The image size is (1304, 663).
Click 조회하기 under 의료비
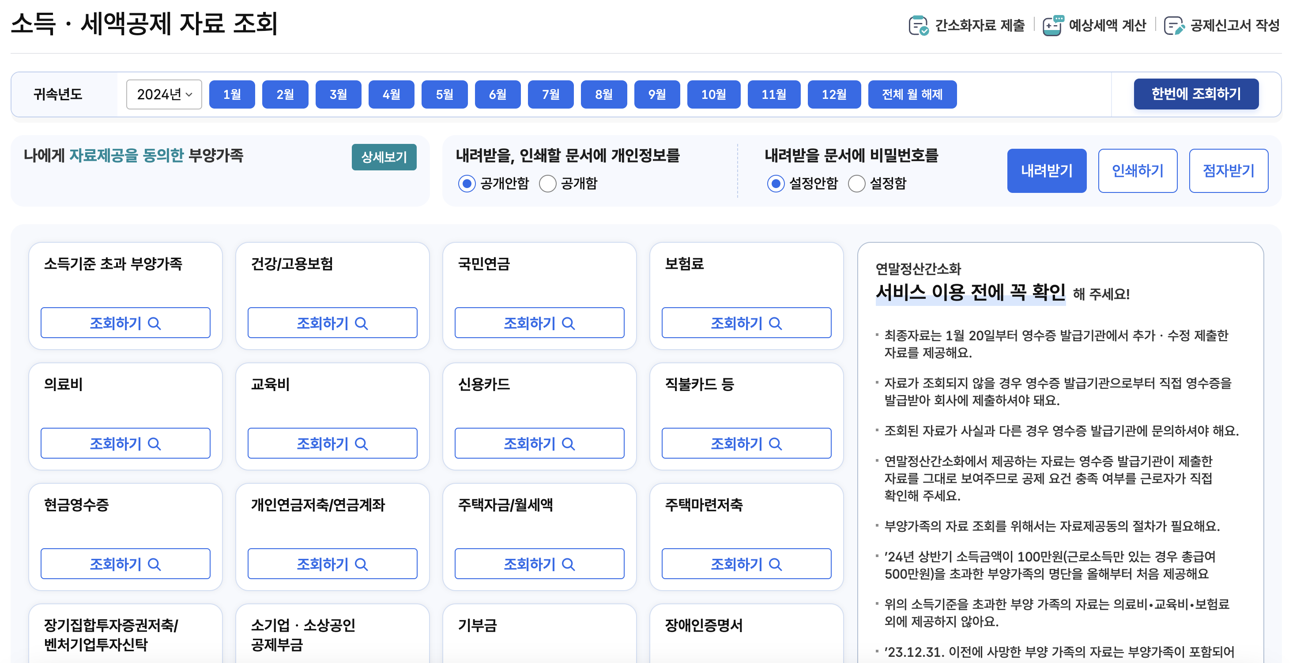[125, 443]
